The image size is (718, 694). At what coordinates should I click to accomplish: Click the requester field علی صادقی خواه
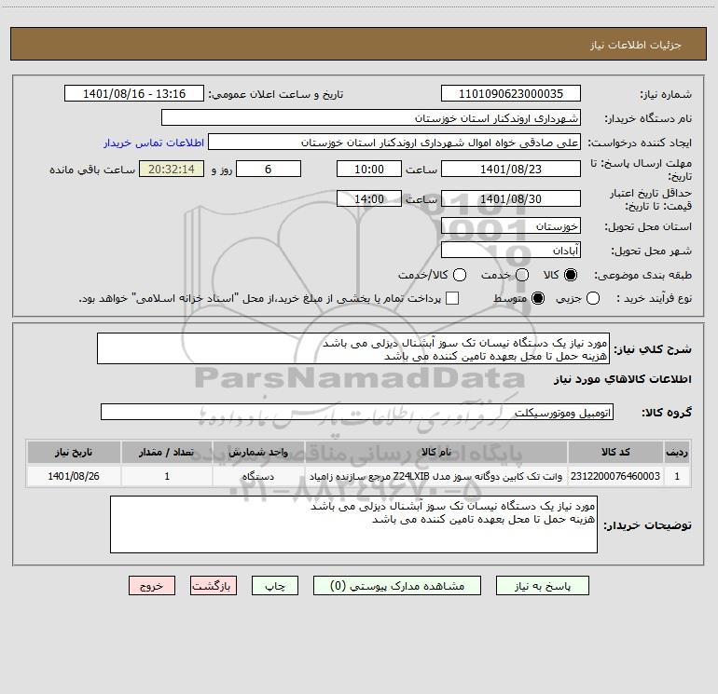[x=394, y=142]
